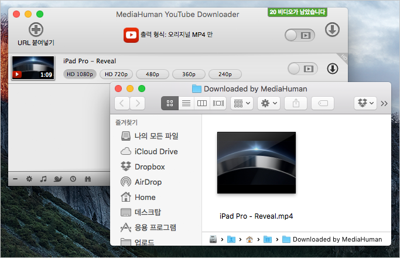Open iCloud Drive in sidebar
This screenshot has height=258, width=400.
pos(156,151)
